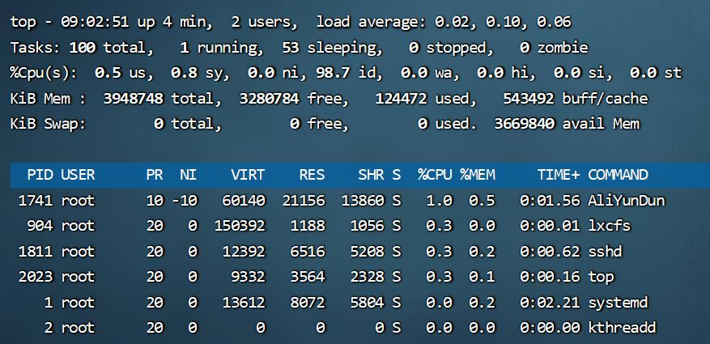Click the %MEM column header
The width and height of the screenshot is (710, 344).
[478, 175]
